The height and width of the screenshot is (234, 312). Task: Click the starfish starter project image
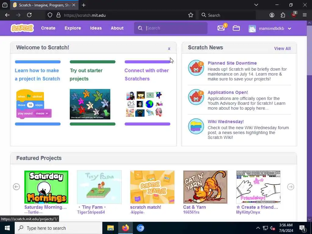90,104
